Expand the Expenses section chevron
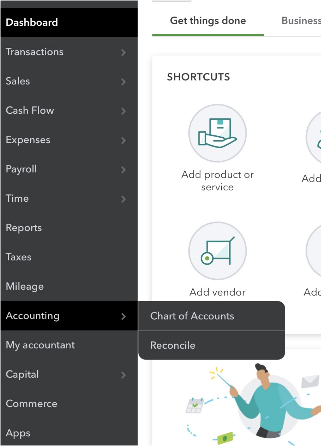This screenshot has width=322, height=446. [x=124, y=140]
